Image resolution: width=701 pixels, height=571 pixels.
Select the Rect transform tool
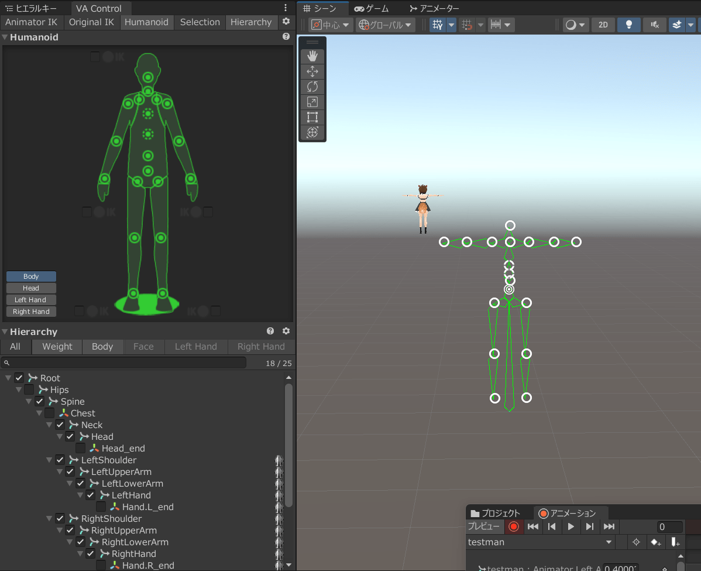(312, 117)
